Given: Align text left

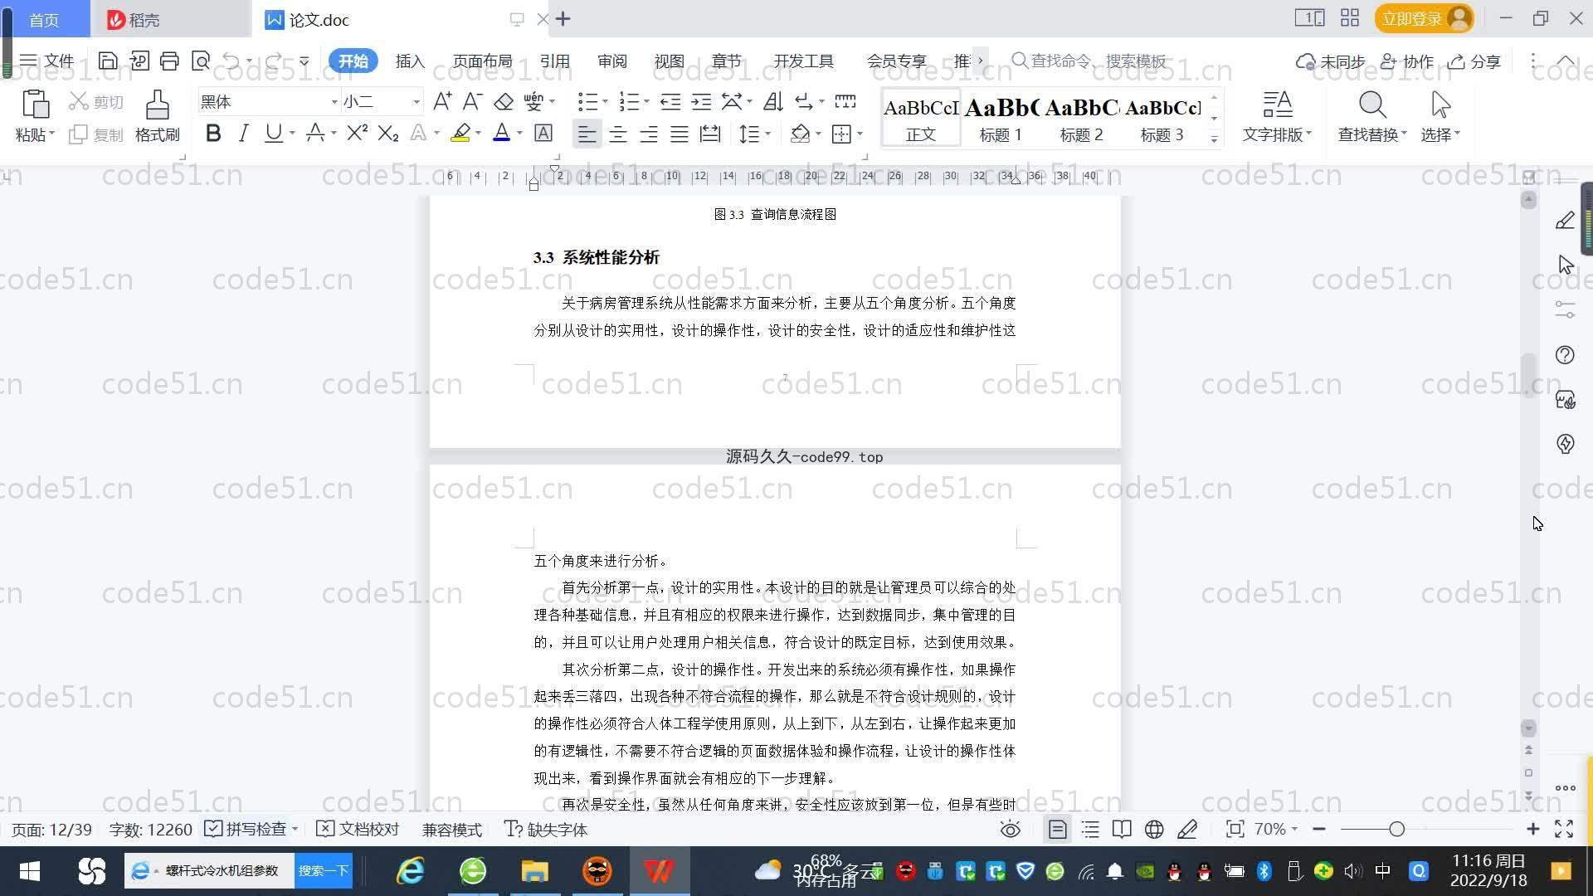Looking at the screenshot, I should (x=587, y=134).
